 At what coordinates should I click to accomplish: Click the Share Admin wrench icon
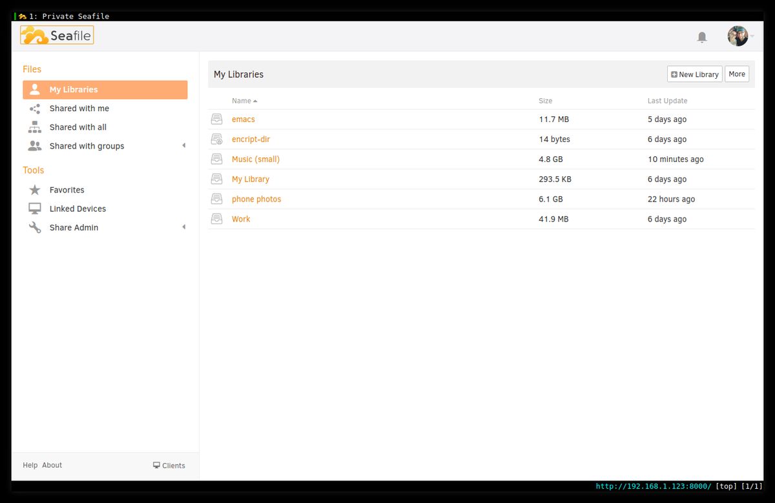(x=35, y=227)
